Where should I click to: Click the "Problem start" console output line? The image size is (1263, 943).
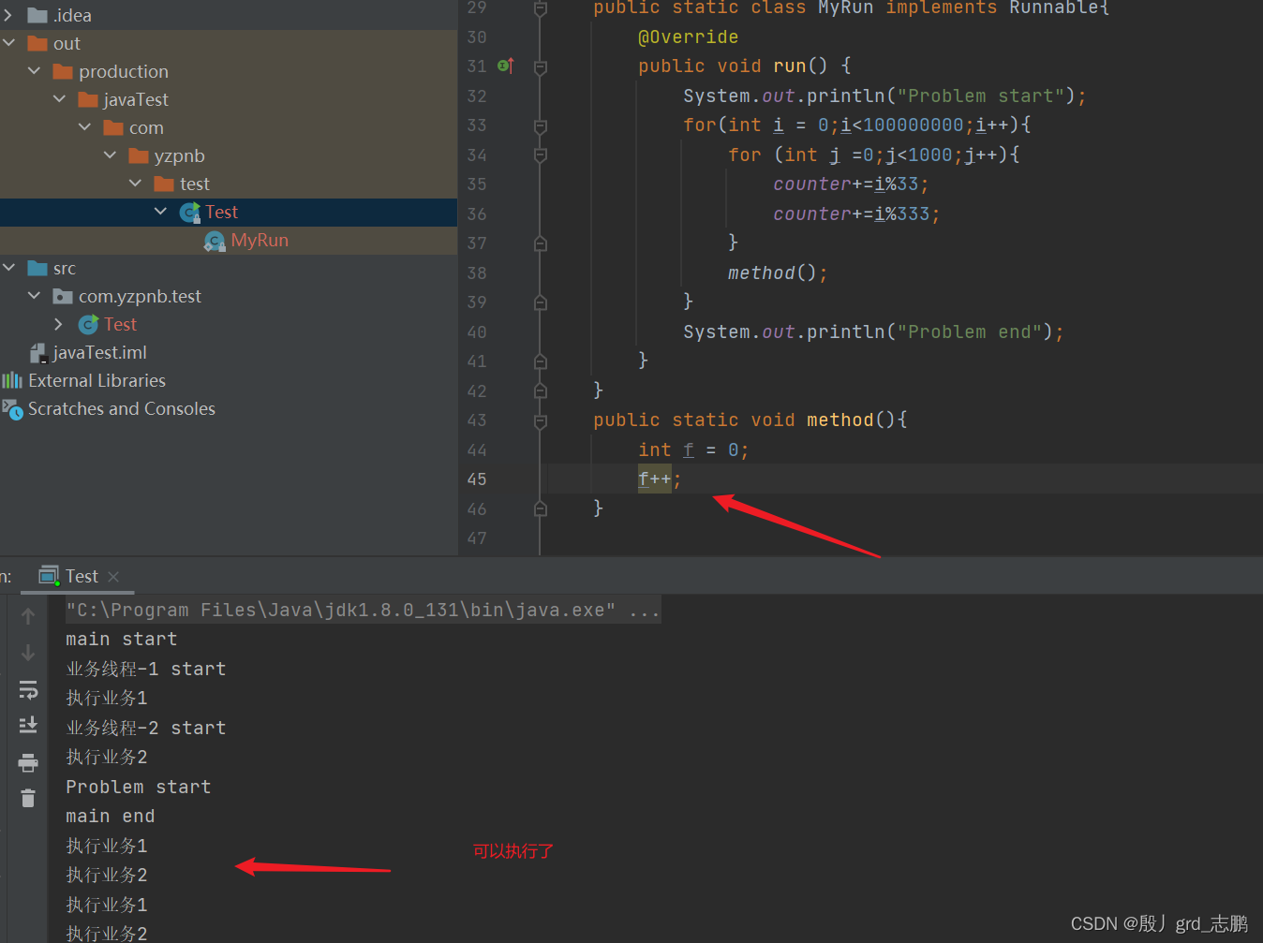click(139, 787)
